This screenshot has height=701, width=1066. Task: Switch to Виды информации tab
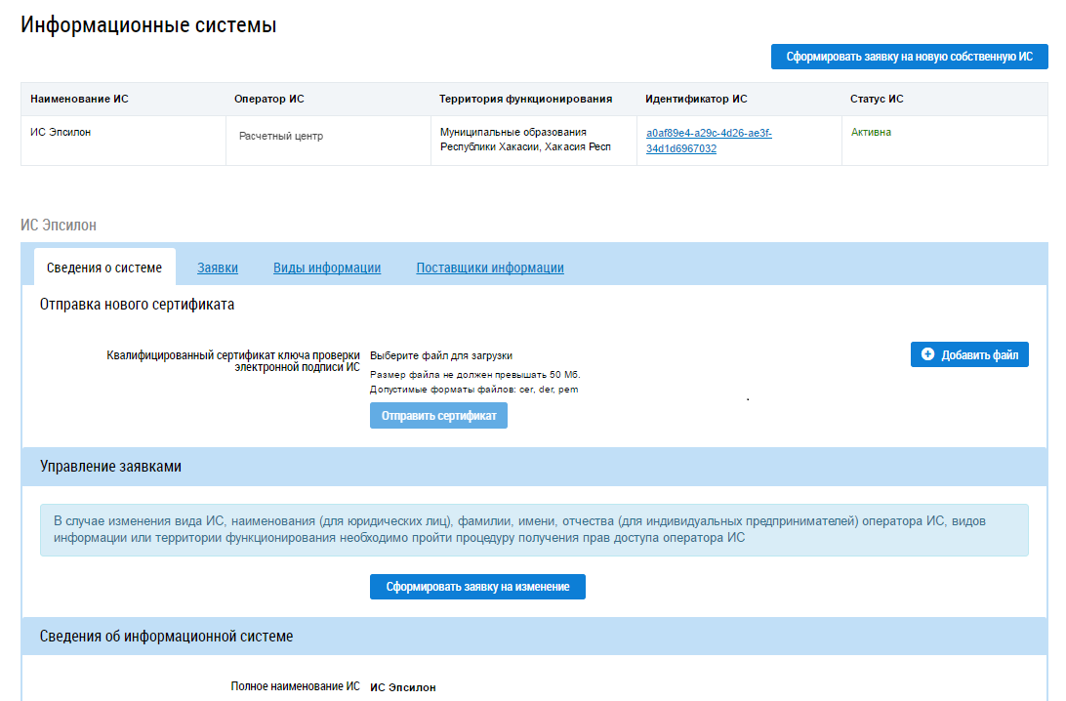pos(327,268)
